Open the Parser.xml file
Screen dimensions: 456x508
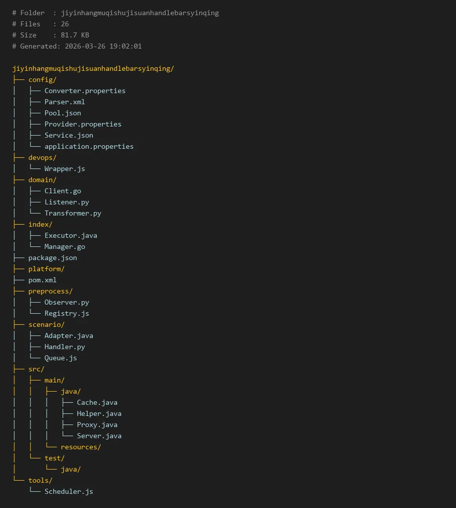click(64, 102)
